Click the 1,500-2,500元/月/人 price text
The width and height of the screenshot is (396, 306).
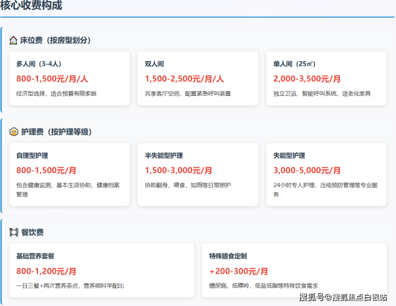[x=184, y=79]
